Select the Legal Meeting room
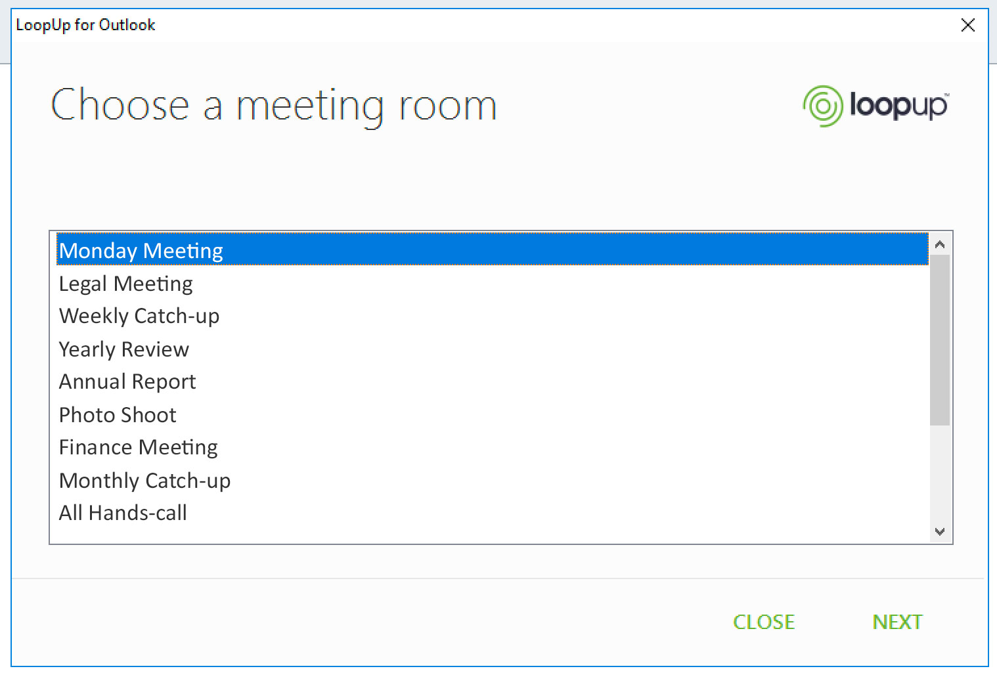The image size is (997, 675). click(x=126, y=283)
